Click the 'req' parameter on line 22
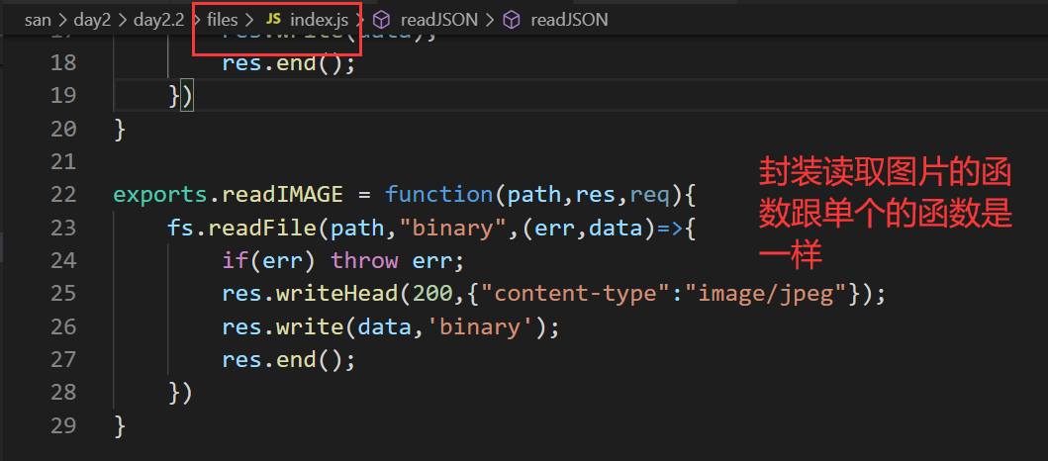This screenshot has height=461, width=1048. coord(649,196)
